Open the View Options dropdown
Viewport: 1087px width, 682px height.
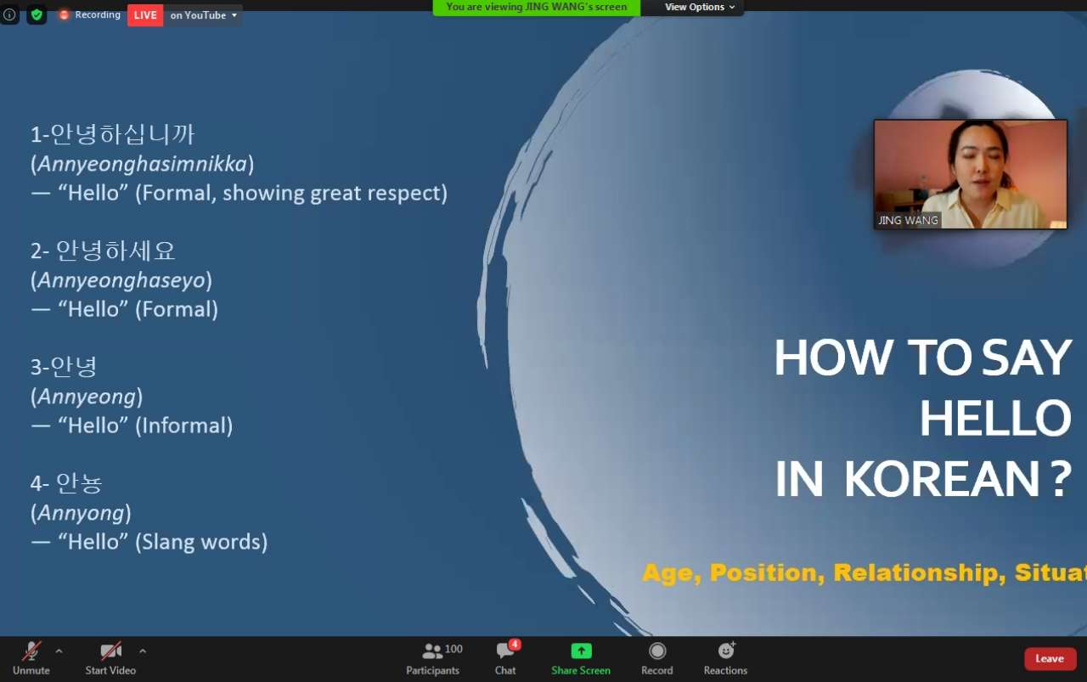point(700,8)
